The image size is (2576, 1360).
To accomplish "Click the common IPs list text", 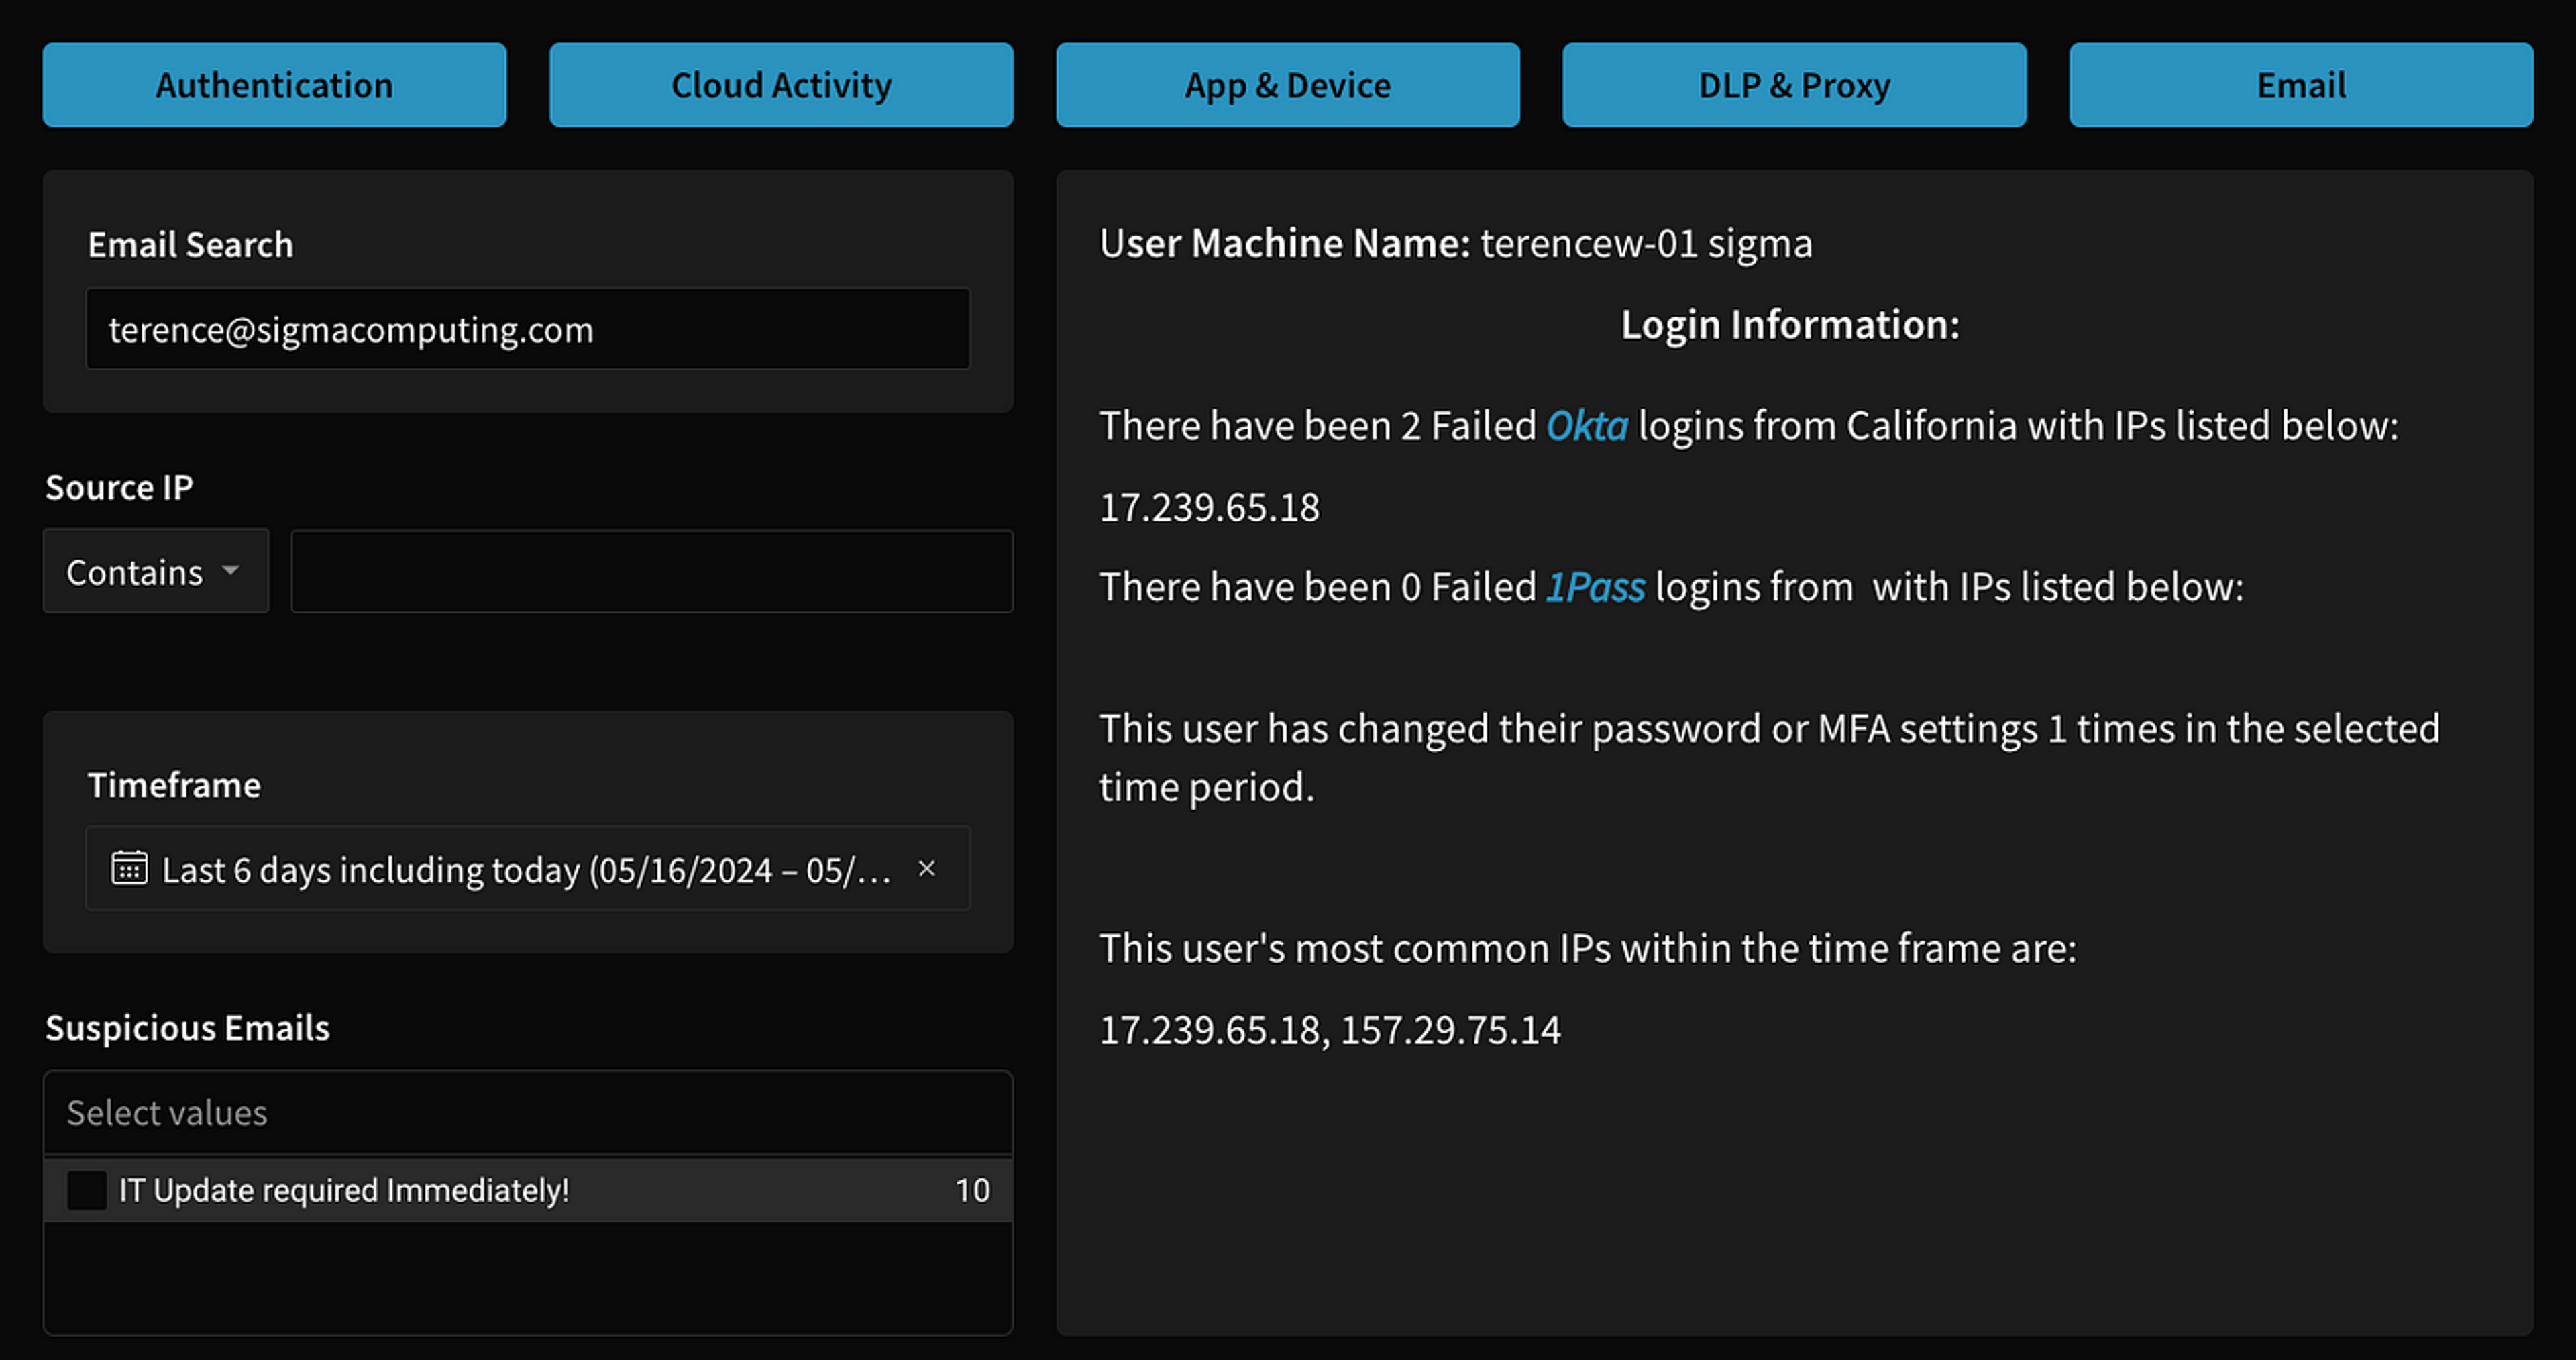I will pyautogui.click(x=1330, y=1030).
